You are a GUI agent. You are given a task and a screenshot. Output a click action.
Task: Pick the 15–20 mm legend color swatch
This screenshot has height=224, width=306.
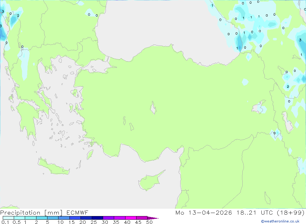tap(75, 218)
